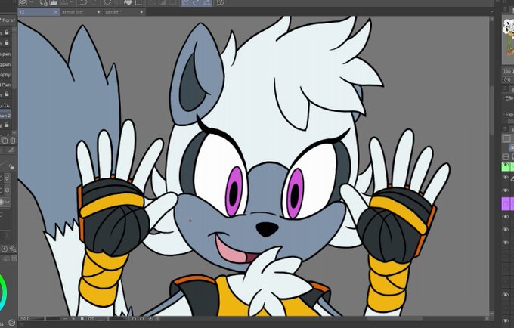Viewport: 514px width, 328px height.
Task: Toggle eye on the layer row with pencil icon
Action: tap(506, 178)
